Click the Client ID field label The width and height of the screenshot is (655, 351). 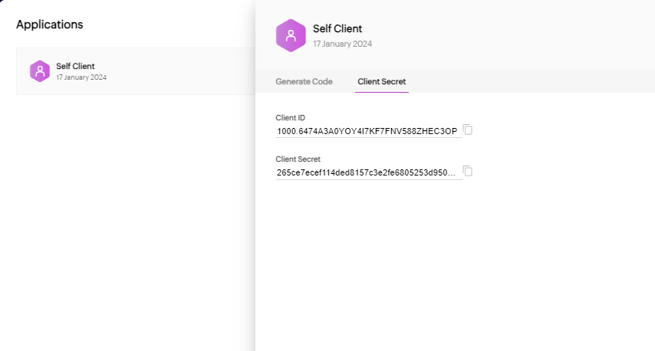[x=291, y=118]
